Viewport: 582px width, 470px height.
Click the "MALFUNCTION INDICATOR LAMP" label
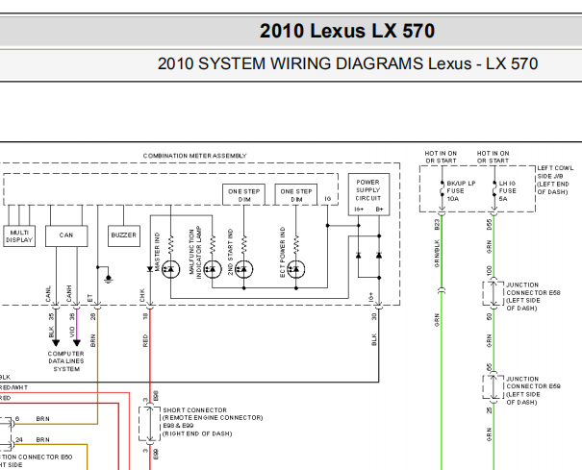(194, 252)
